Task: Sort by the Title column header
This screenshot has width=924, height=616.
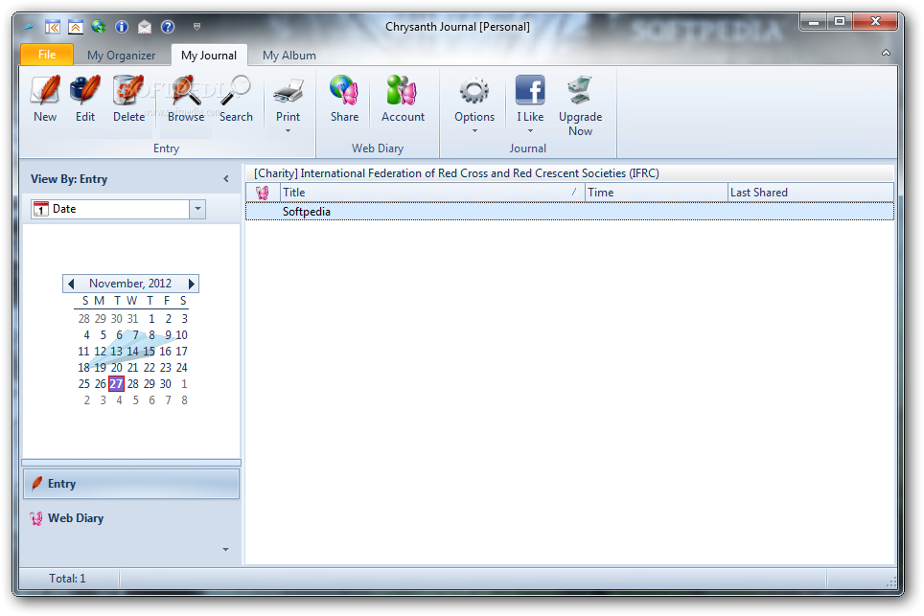Action: click(432, 193)
